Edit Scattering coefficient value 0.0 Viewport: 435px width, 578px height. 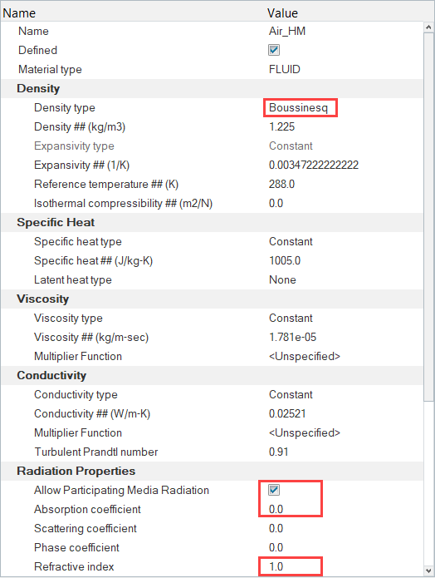tap(276, 528)
